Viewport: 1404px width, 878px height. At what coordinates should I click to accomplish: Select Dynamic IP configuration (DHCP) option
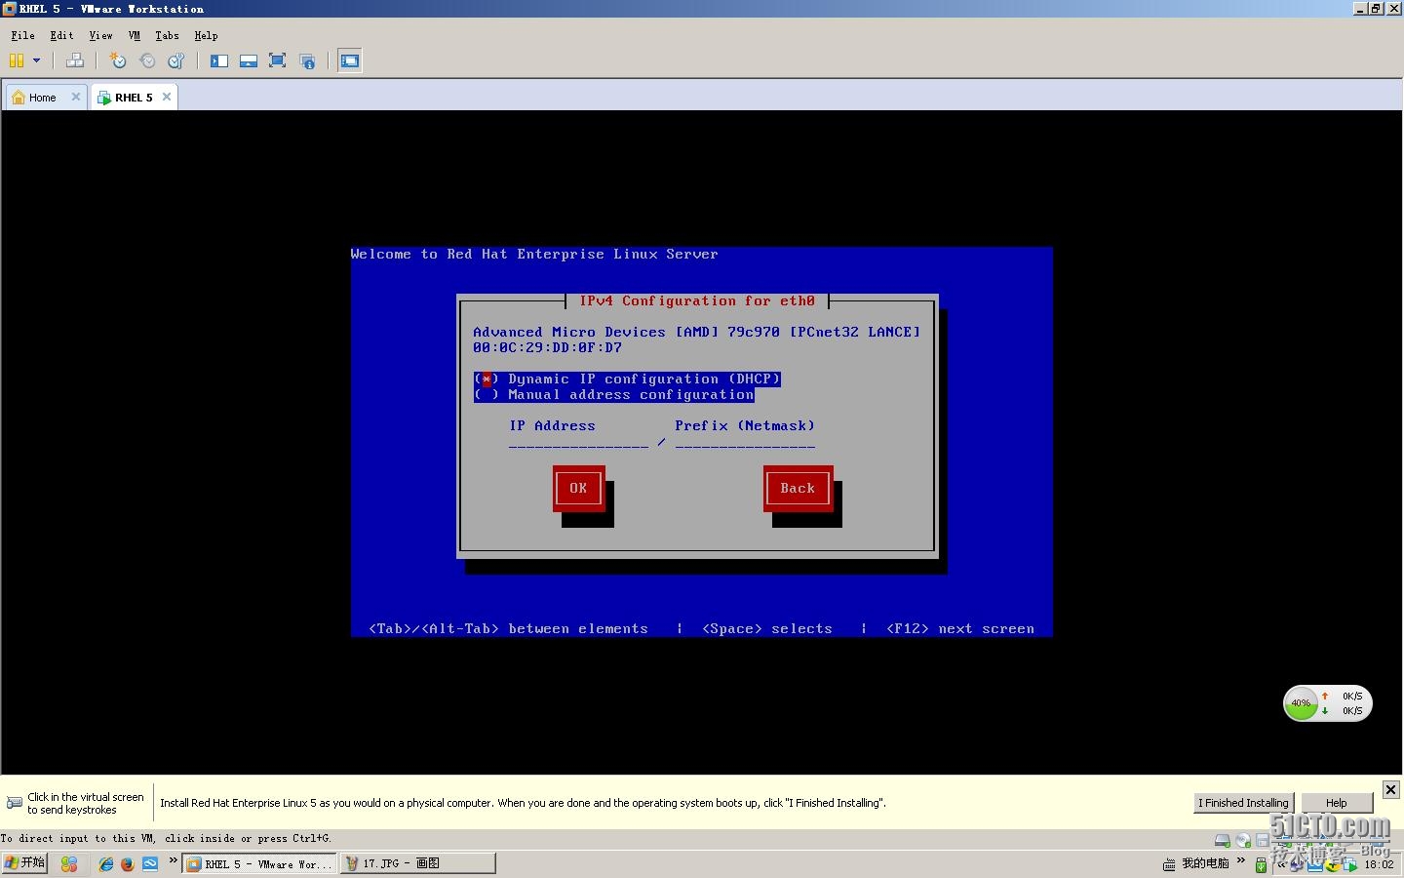click(x=627, y=379)
